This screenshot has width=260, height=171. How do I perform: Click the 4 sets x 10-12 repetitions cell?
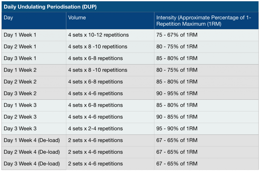point(99,35)
